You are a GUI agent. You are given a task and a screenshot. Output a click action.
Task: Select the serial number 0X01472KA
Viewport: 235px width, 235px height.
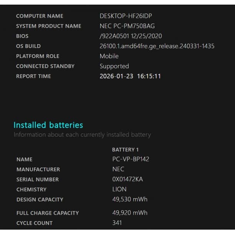pos(127,179)
